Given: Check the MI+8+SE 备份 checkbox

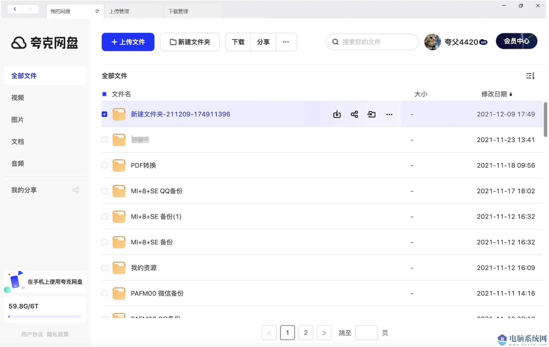Looking at the screenshot, I should pyautogui.click(x=105, y=242).
